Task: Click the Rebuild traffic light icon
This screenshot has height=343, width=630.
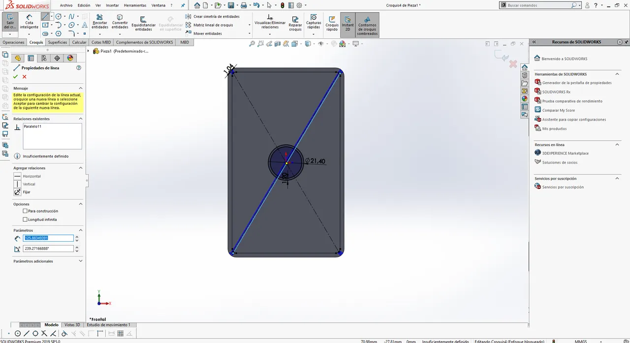Action: click(x=282, y=5)
